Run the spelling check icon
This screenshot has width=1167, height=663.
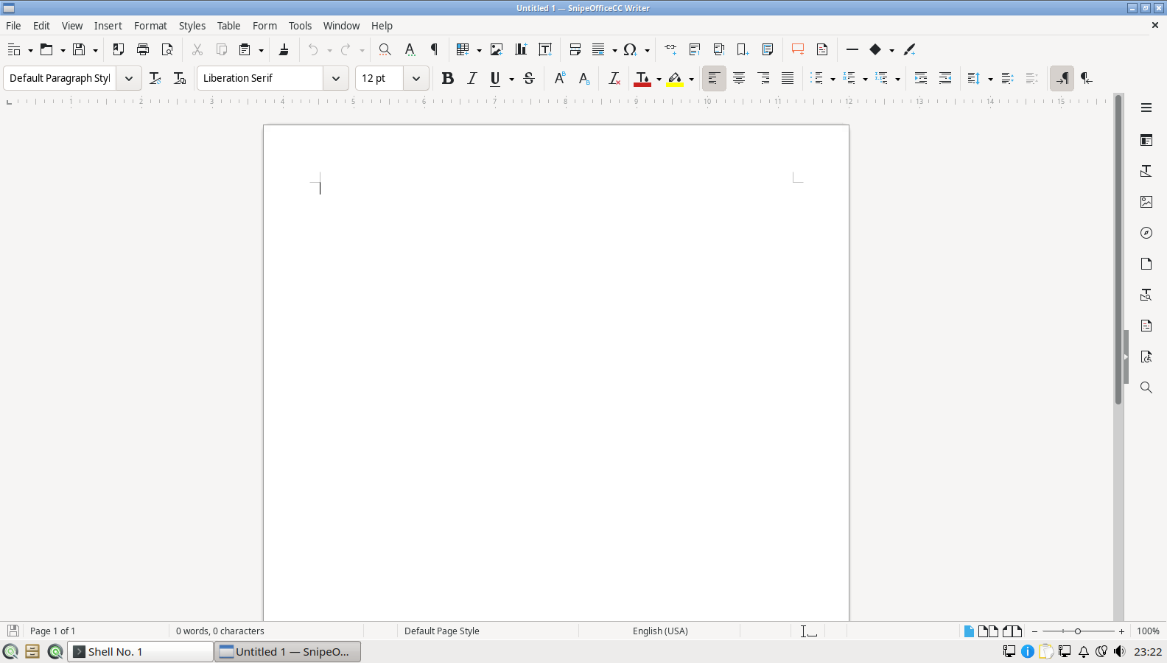coord(410,49)
